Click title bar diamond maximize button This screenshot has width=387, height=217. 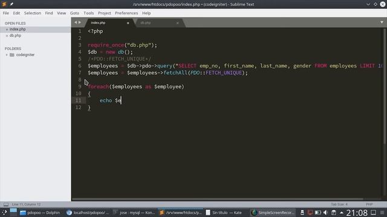click(376, 4)
